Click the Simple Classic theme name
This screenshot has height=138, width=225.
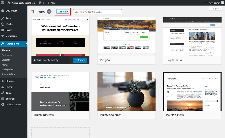174,60
